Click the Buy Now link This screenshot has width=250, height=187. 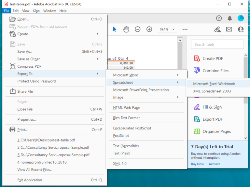(x=197, y=164)
